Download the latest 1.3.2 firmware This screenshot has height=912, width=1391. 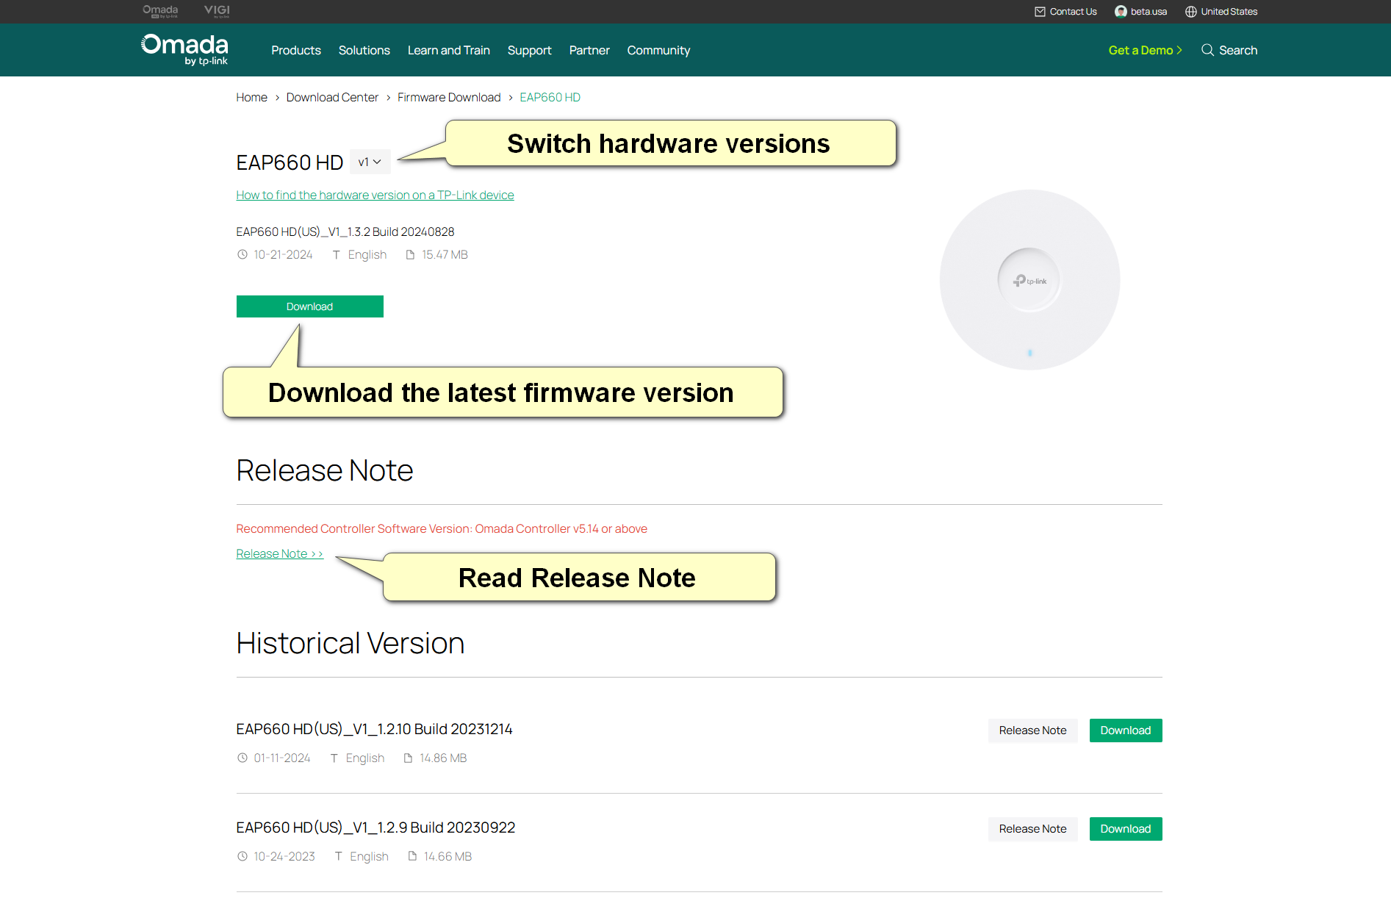tap(309, 306)
